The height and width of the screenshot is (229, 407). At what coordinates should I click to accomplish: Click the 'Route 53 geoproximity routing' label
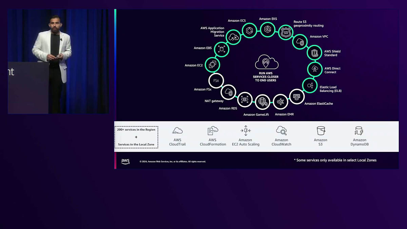(309, 23)
